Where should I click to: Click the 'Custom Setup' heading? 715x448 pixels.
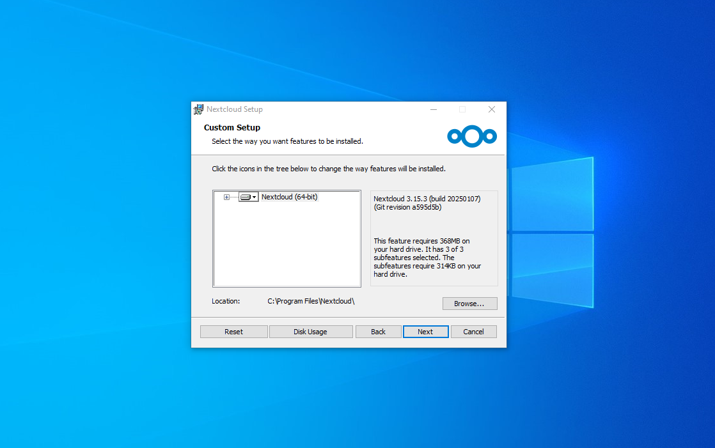click(x=232, y=128)
